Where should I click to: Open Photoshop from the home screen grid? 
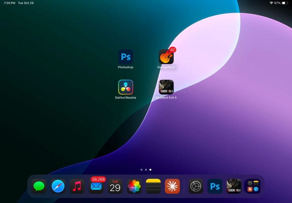[x=125, y=57]
